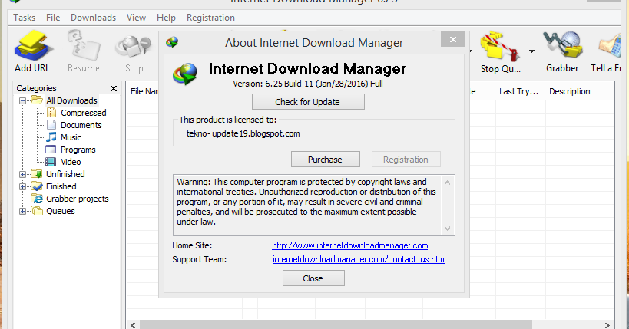Click the Resume toolbar icon
Screen dimensions: 629x329
point(84,51)
